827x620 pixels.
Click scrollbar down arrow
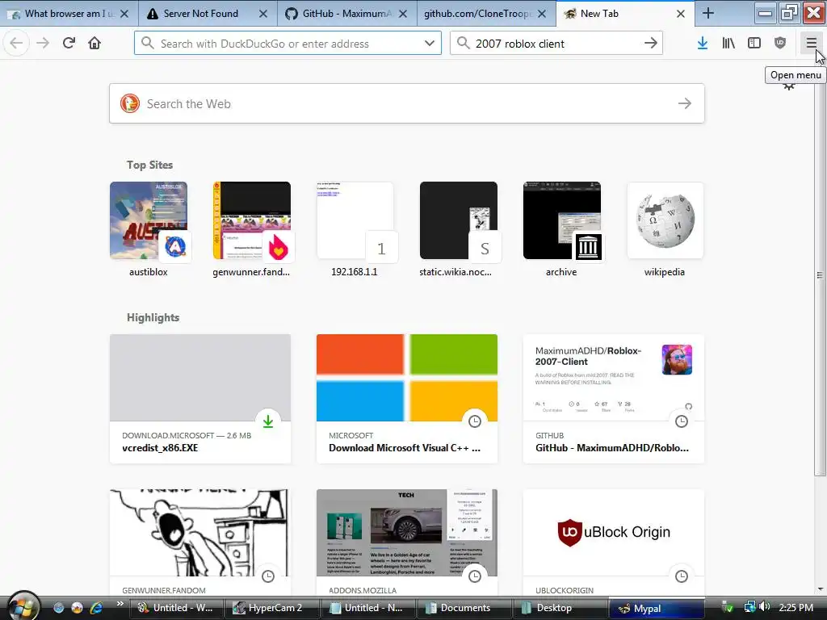820,589
